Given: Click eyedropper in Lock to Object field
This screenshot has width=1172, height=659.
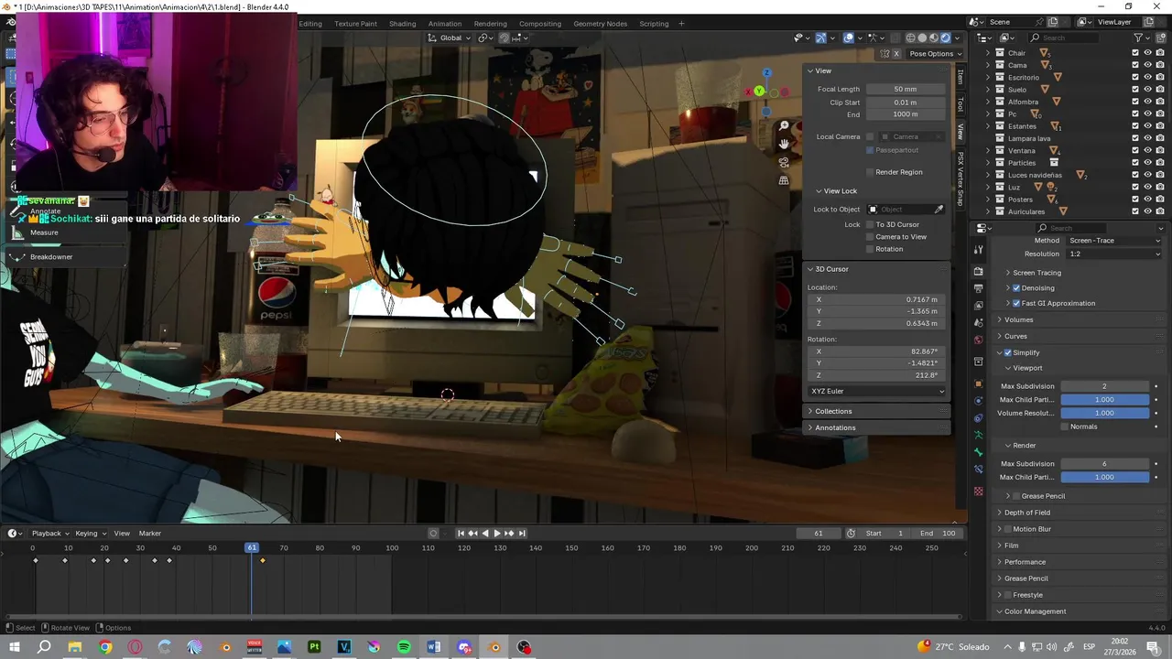Looking at the screenshot, I should click(x=939, y=210).
